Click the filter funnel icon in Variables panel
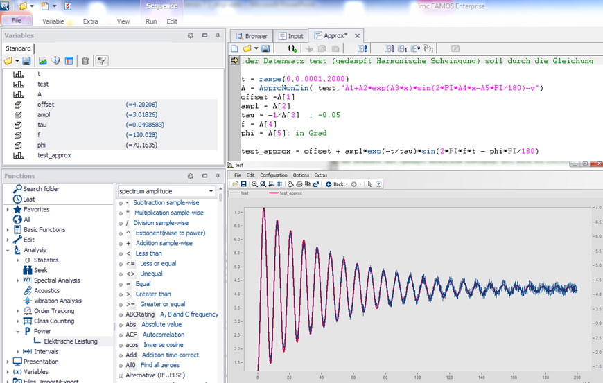Viewport: 603px width, 383px height. tap(101, 61)
